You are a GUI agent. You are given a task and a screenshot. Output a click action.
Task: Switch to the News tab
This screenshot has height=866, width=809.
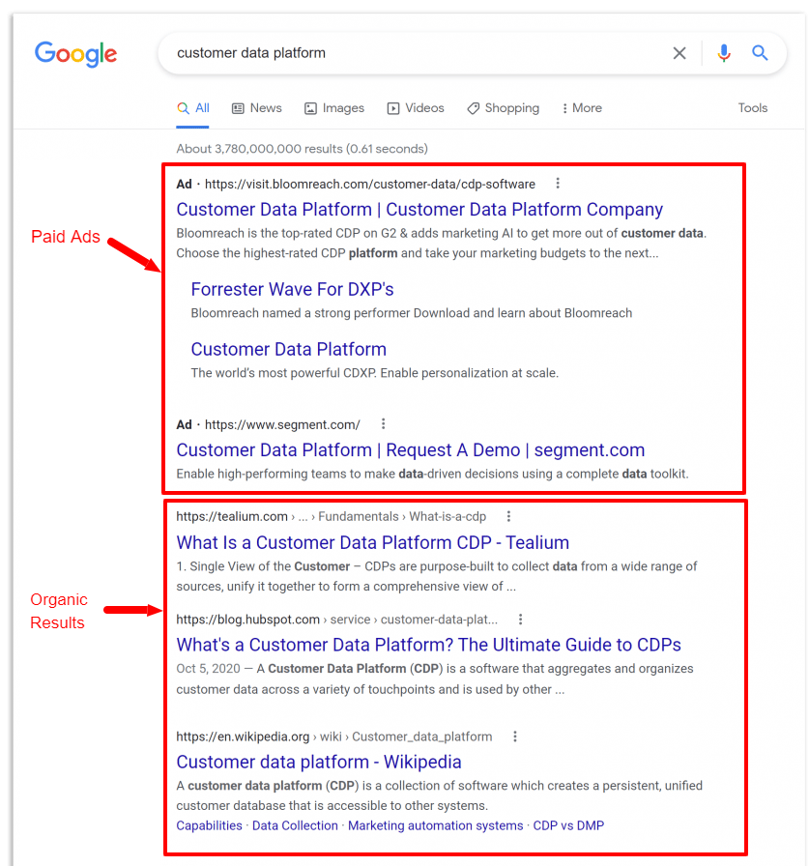[x=257, y=108]
